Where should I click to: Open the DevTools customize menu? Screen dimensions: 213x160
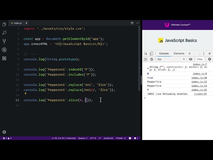click(x=204, y=53)
